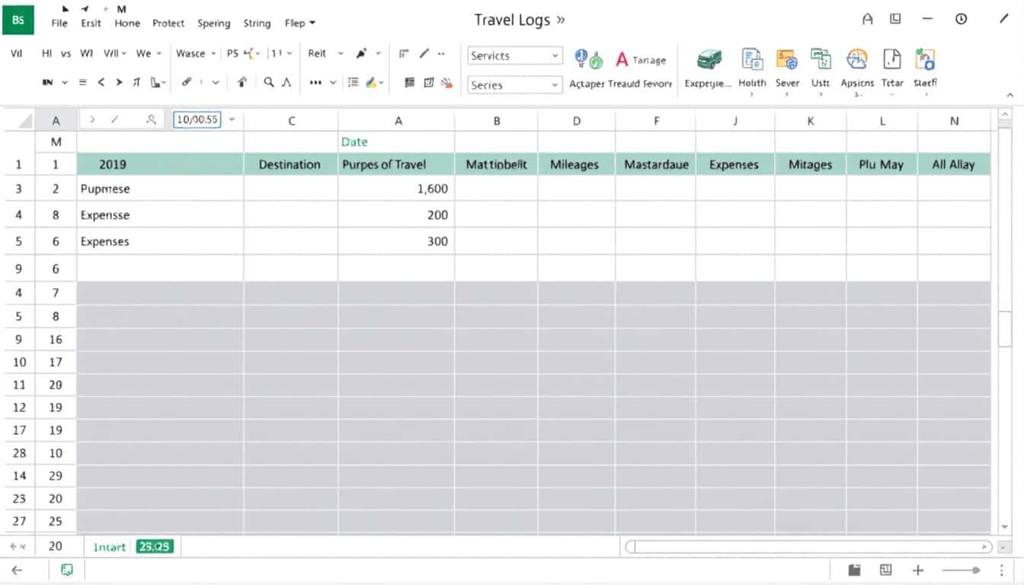Click the back arrow at bottom left
Screen dimensions: 1024x585
click(17, 571)
